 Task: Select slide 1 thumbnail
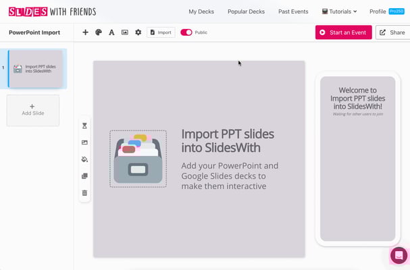point(36,69)
